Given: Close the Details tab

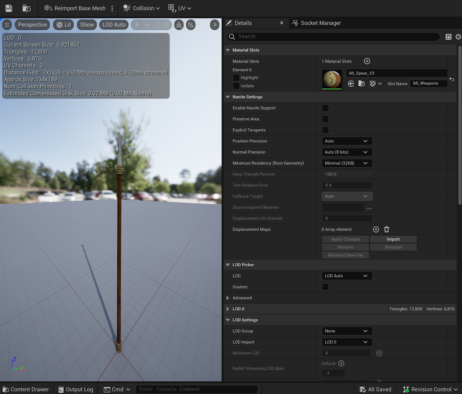Looking at the screenshot, I should 282,23.
